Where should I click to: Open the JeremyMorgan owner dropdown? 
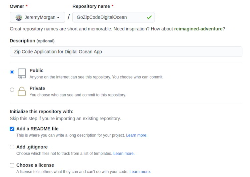[x=37, y=17]
